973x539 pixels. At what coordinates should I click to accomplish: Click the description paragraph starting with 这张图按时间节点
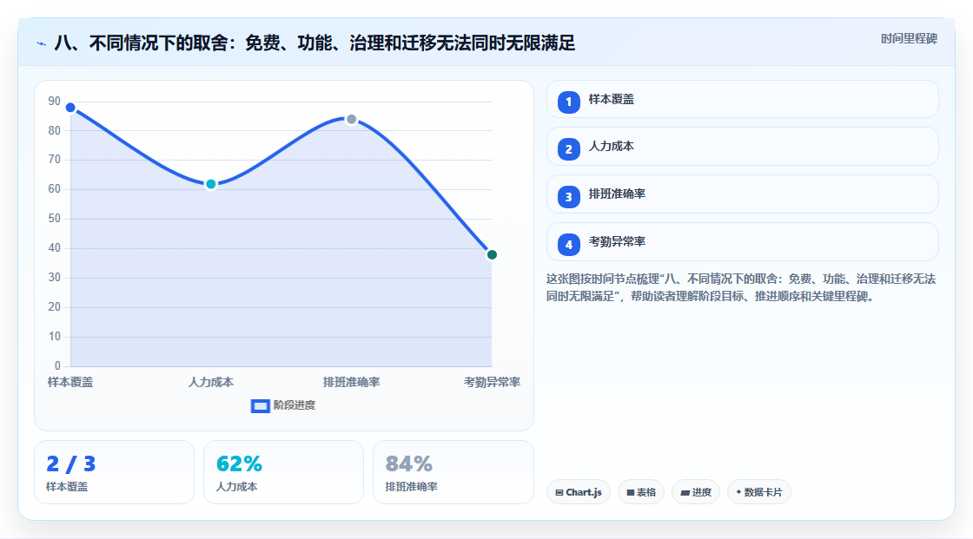click(741, 288)
